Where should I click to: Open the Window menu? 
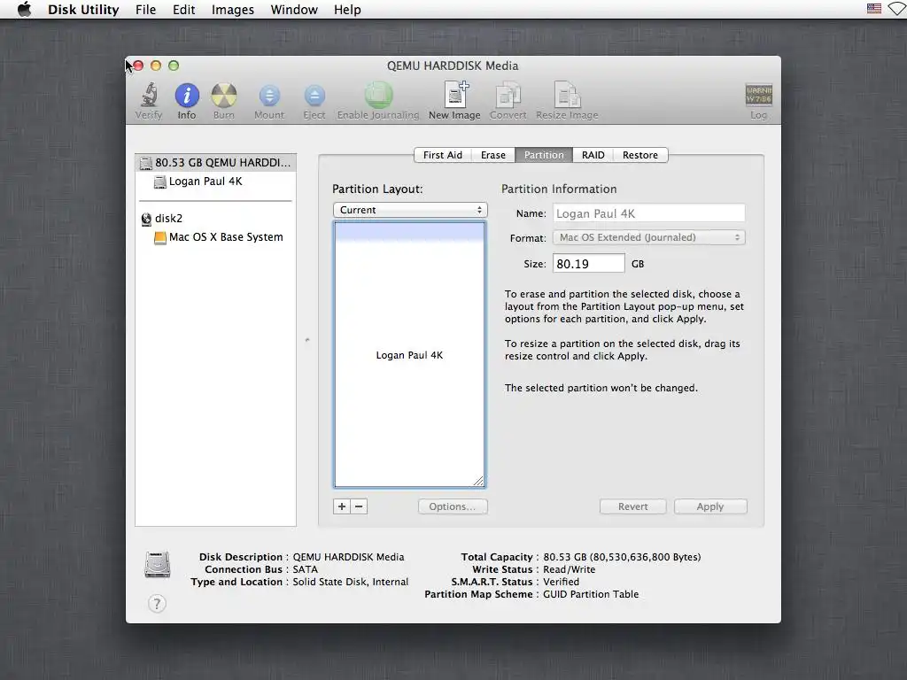click(x=294, y=9)
